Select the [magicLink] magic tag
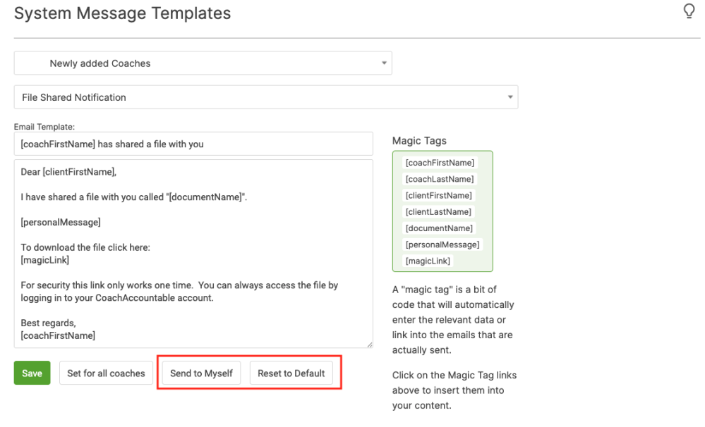705x427 pixels. point(428,261)
